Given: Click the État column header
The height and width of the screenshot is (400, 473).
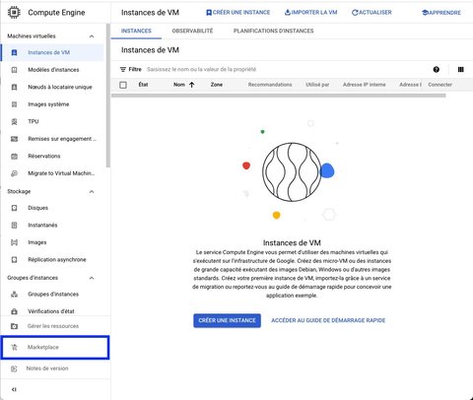Looking at the screenshot, I should click(x=143, y=85).
